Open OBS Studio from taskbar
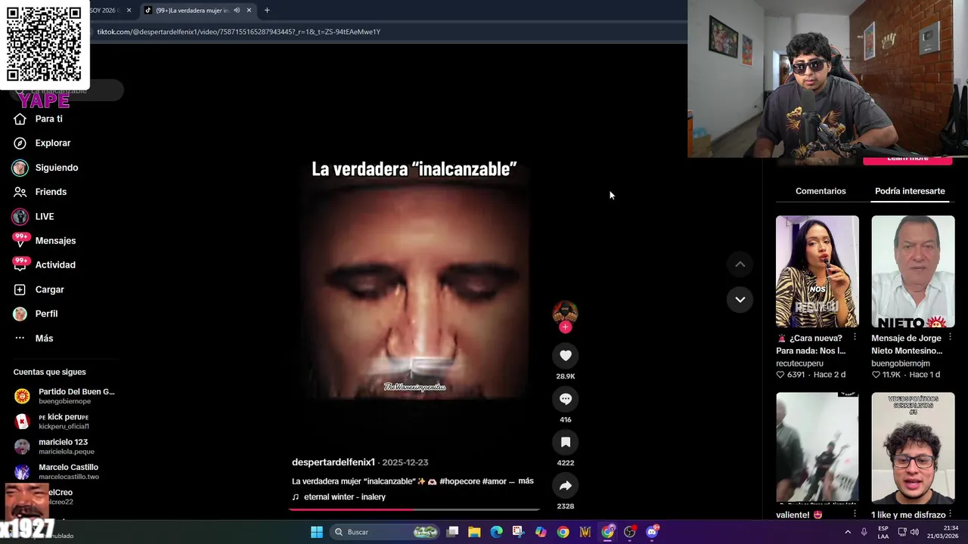Screen dimensions: 968x544 [x=629, y=532]
